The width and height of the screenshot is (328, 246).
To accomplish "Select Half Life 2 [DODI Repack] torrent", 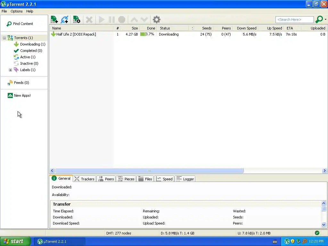I will 76,34.
